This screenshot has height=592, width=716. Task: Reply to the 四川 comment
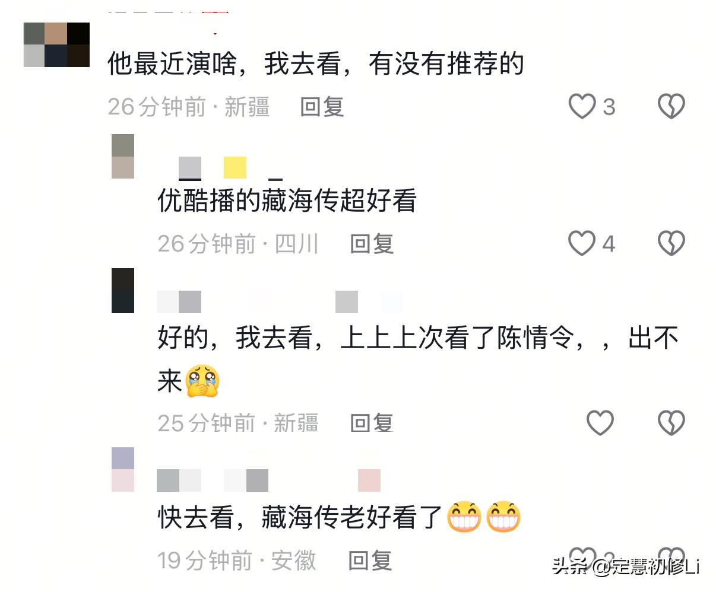point(372,244)
